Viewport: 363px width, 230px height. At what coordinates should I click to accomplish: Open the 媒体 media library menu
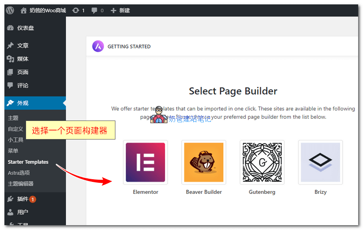coord(23,59)
